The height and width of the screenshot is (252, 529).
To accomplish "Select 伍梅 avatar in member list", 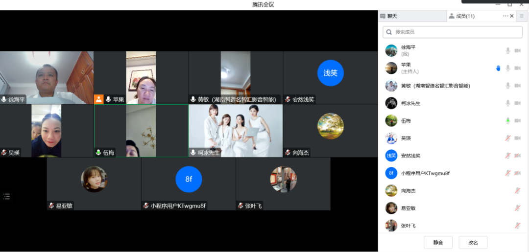I will (391, 120).
